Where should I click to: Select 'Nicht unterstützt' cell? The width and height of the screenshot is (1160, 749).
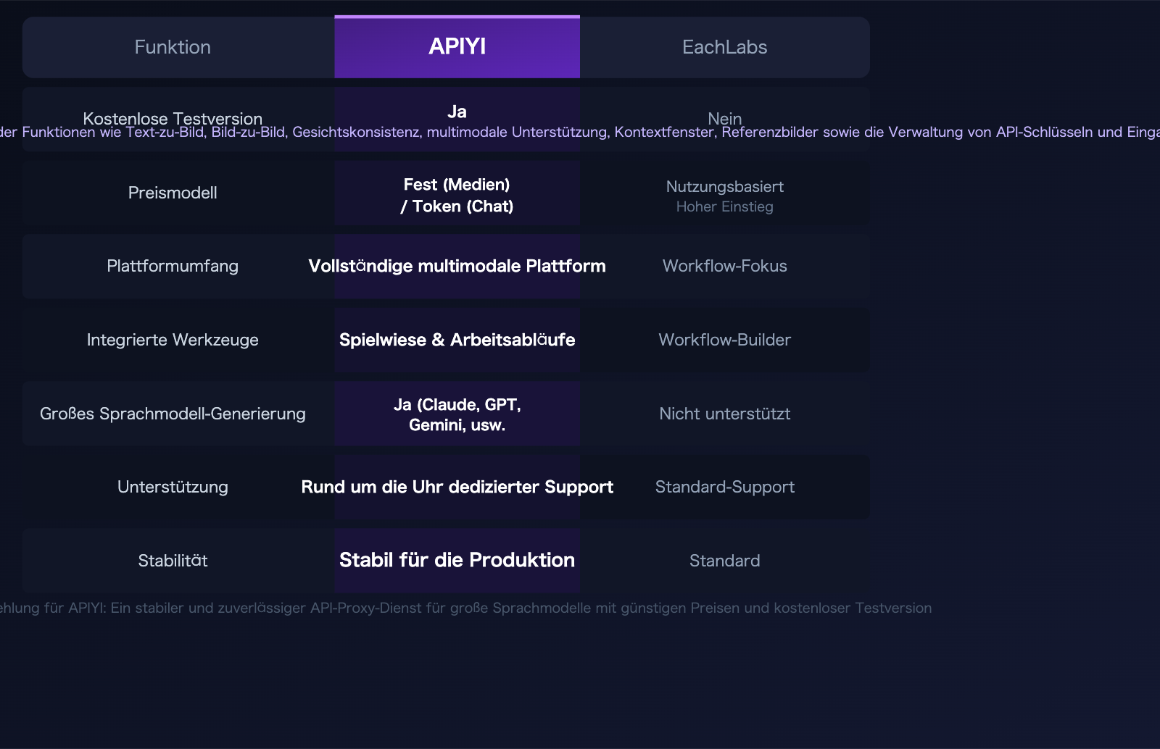click(724, 414)
